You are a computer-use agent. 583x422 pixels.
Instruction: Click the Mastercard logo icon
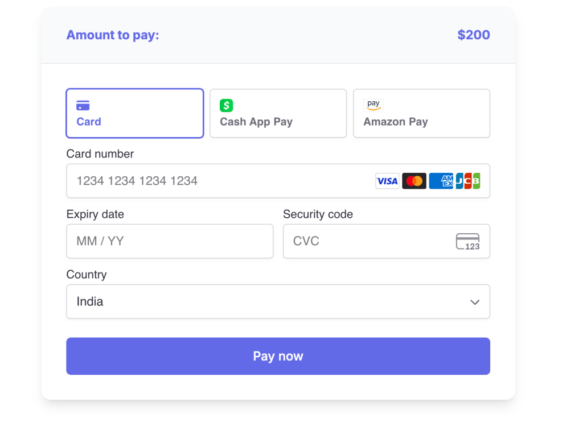pos(414,181)
